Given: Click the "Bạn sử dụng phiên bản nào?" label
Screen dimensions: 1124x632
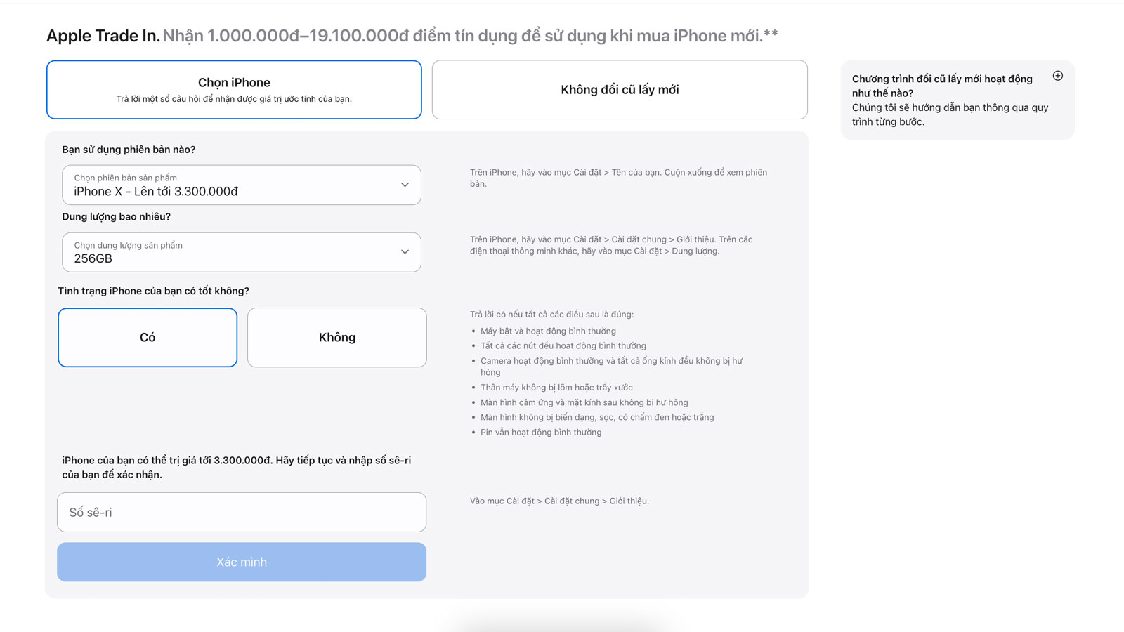Looking at the screenshot, I should (x=129, y=150).
